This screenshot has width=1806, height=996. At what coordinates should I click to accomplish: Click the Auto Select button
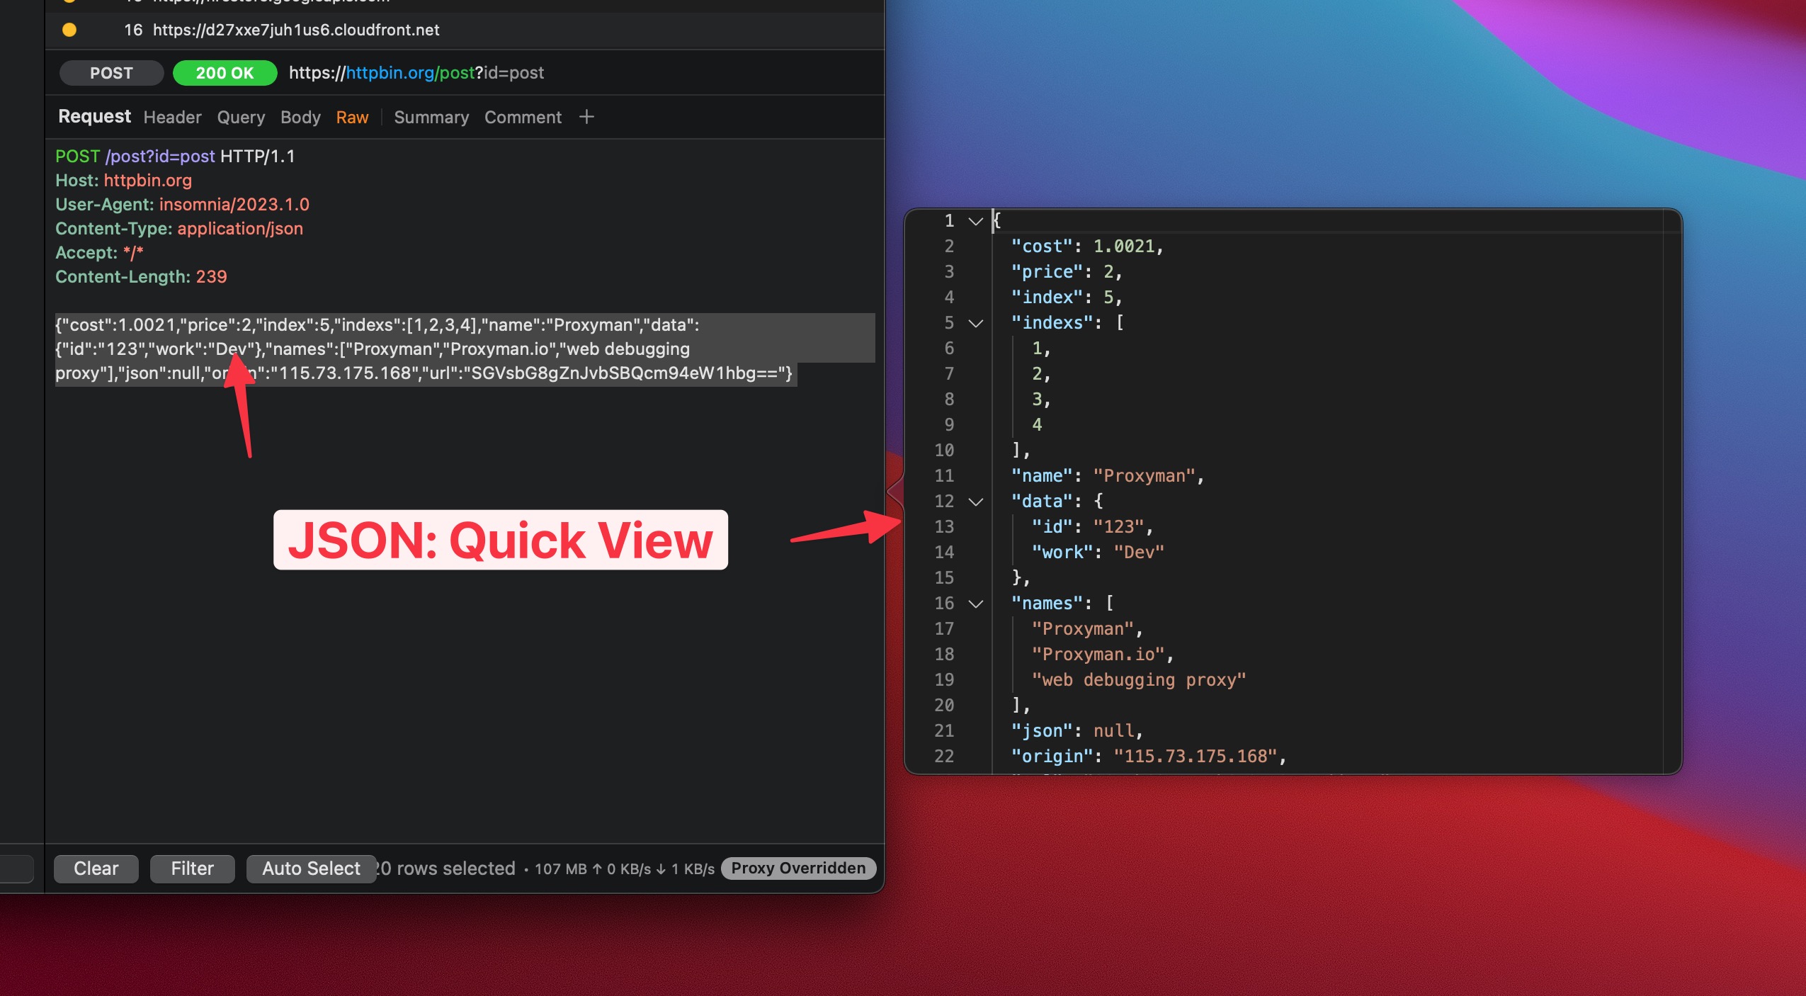pos(311,868)
